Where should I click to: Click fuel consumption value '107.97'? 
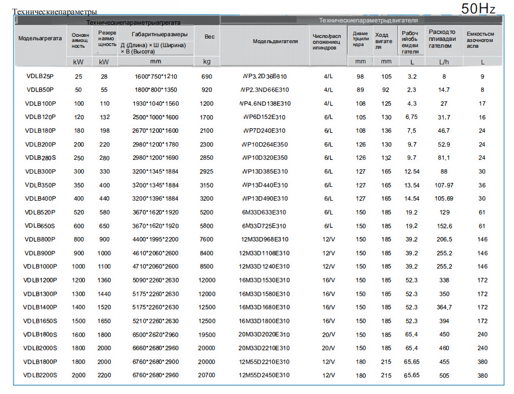[x=444, y=185]
